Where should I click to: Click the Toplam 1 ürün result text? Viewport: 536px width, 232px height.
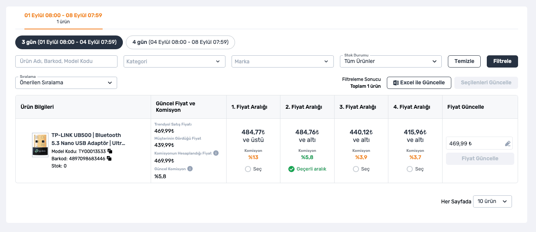[x=365, y=86]
